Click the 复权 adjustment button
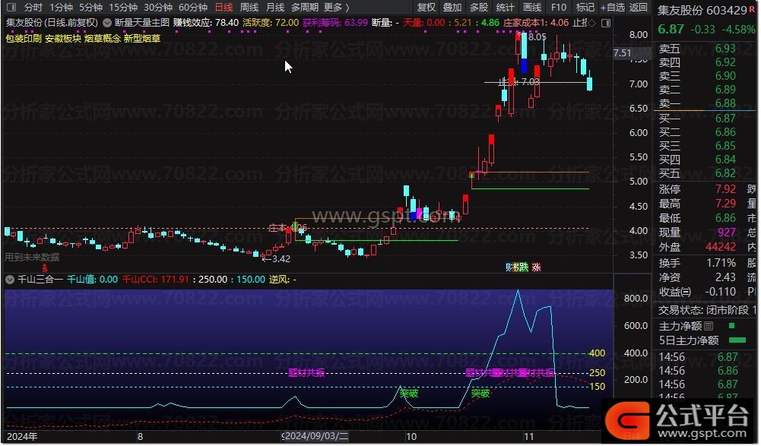 [426, 8]
